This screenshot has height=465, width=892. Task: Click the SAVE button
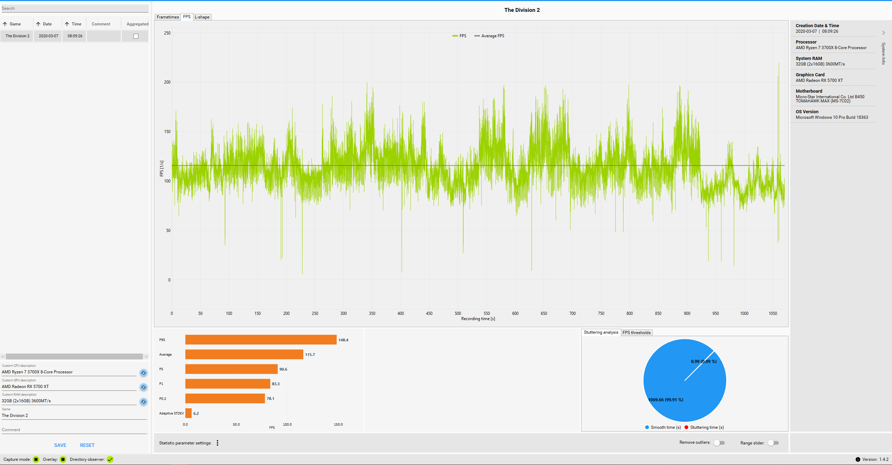[60, 445]
